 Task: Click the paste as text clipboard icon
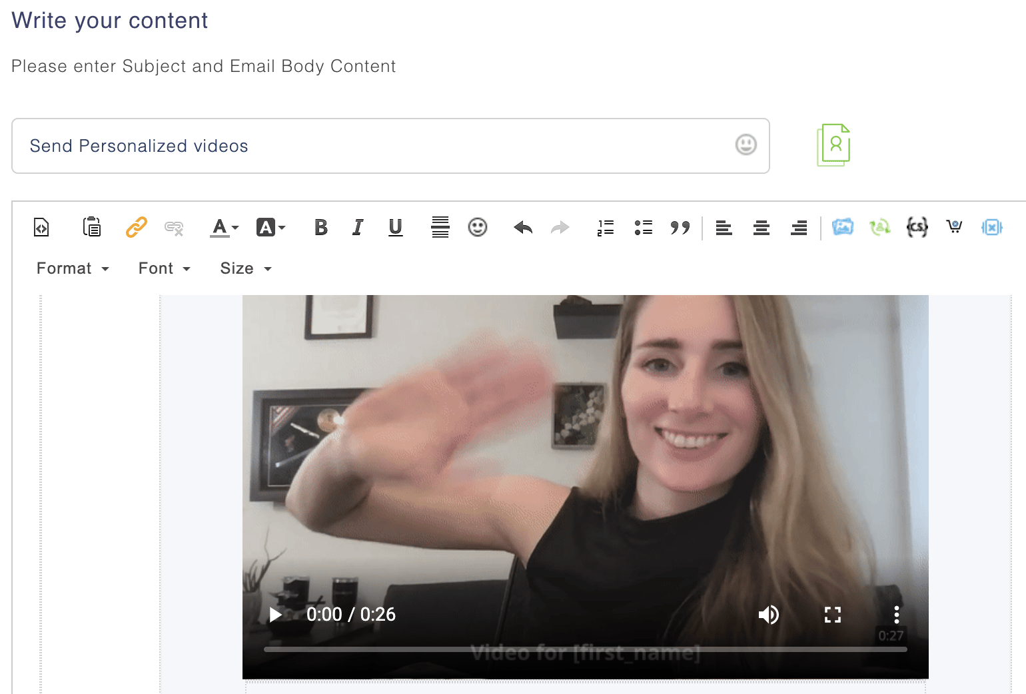pyautogui.click(x=92, y=227)
